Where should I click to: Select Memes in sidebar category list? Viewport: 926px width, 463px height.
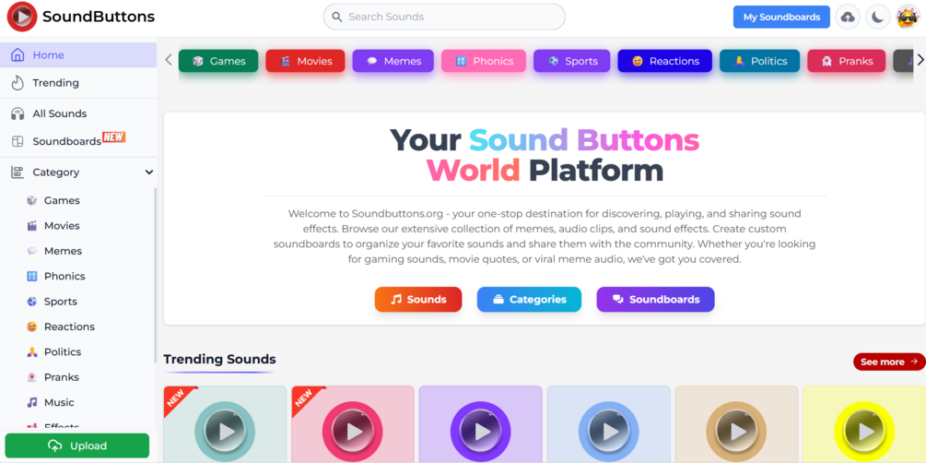click(x=63, y=251)
